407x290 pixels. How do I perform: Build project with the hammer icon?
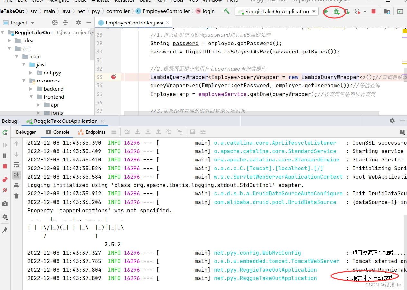227,11
